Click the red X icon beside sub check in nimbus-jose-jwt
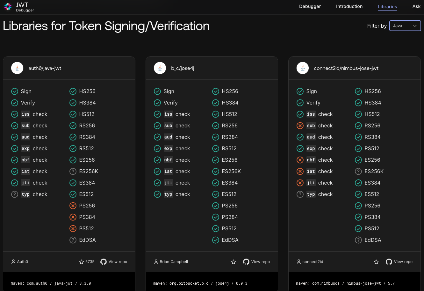Screen dimensions: 424x291 point(300,125)
